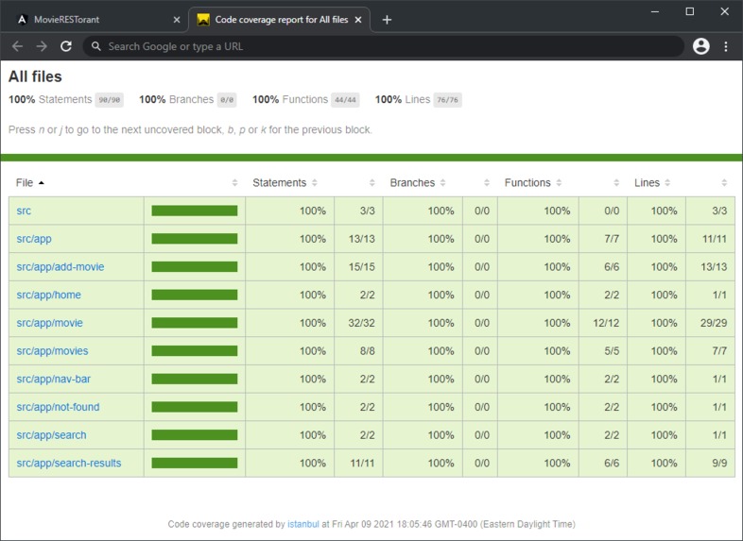Open the Chrome profile avatar icon
Image resolution: width=743 pixels, height=541 pixels.
pyautogui.click(x=700, y=46)
